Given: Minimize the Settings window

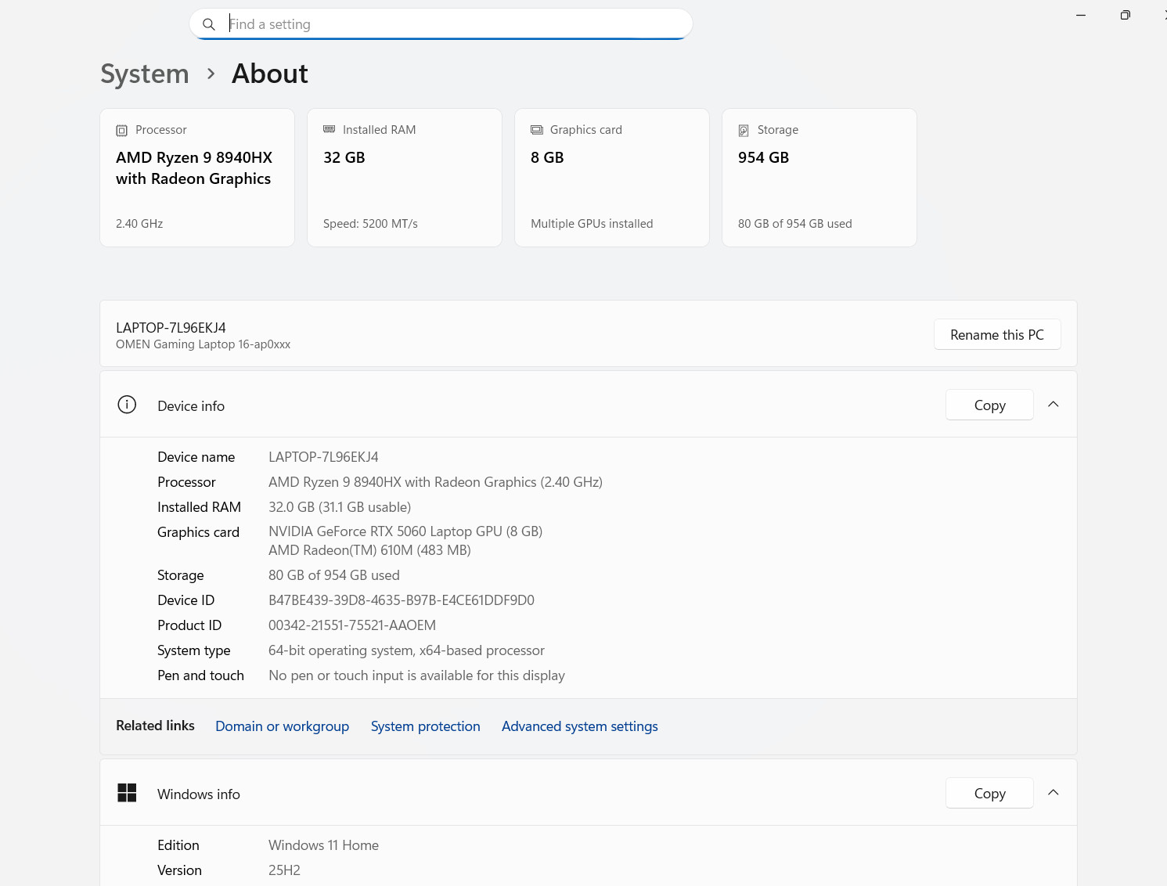Looking at the screenshot, I should point(1081,16).
